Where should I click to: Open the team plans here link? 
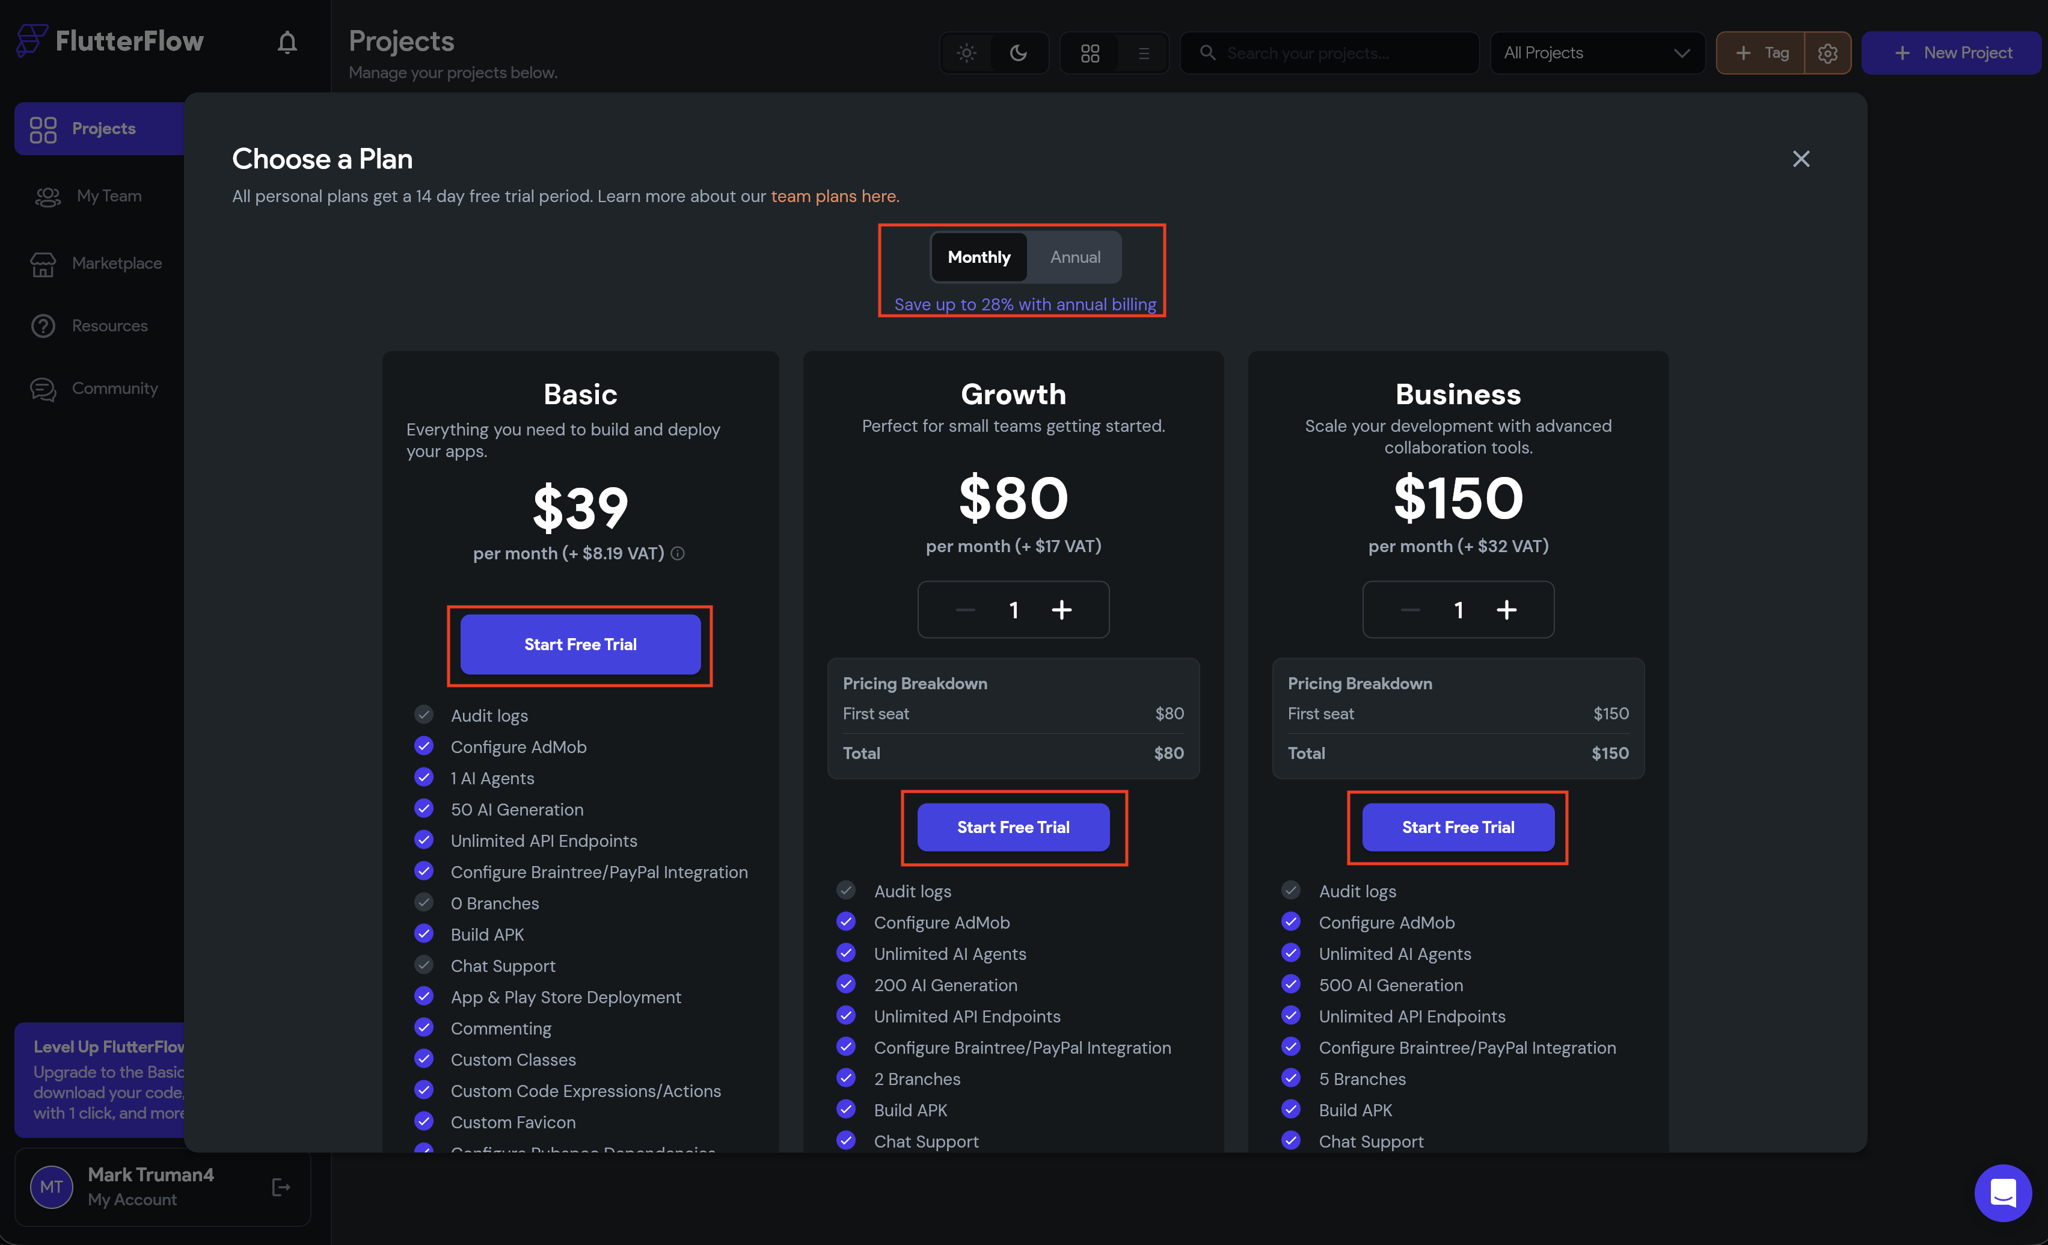(833, 196)
